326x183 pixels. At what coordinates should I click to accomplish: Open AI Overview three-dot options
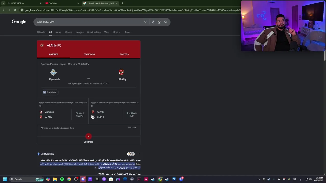coord(139,154)
